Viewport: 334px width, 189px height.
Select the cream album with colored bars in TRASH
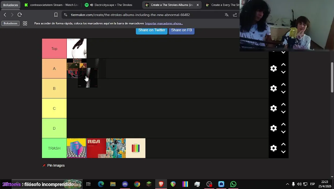[136, 148]
